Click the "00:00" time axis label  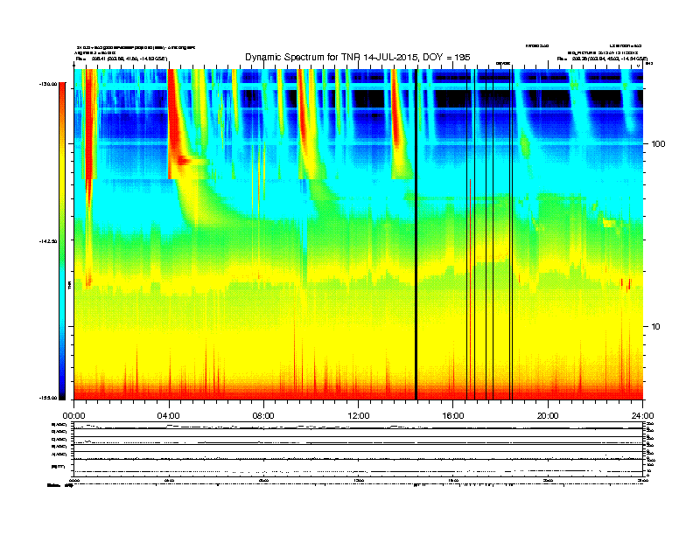click(x=73, y=416)
